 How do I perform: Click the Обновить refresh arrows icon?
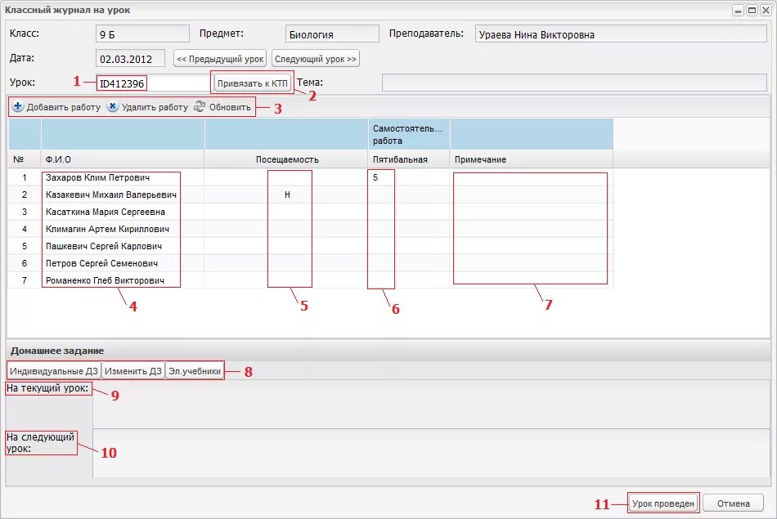click(200, 106)
